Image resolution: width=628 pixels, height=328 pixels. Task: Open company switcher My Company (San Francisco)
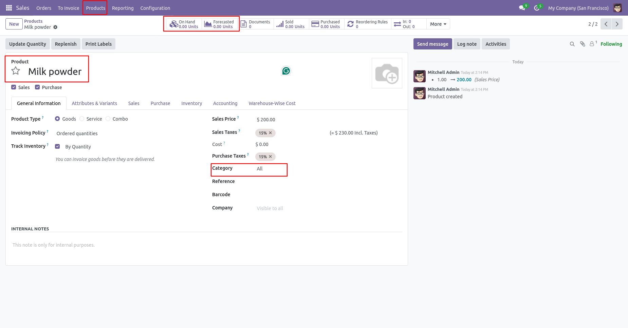tap(578, 8)
